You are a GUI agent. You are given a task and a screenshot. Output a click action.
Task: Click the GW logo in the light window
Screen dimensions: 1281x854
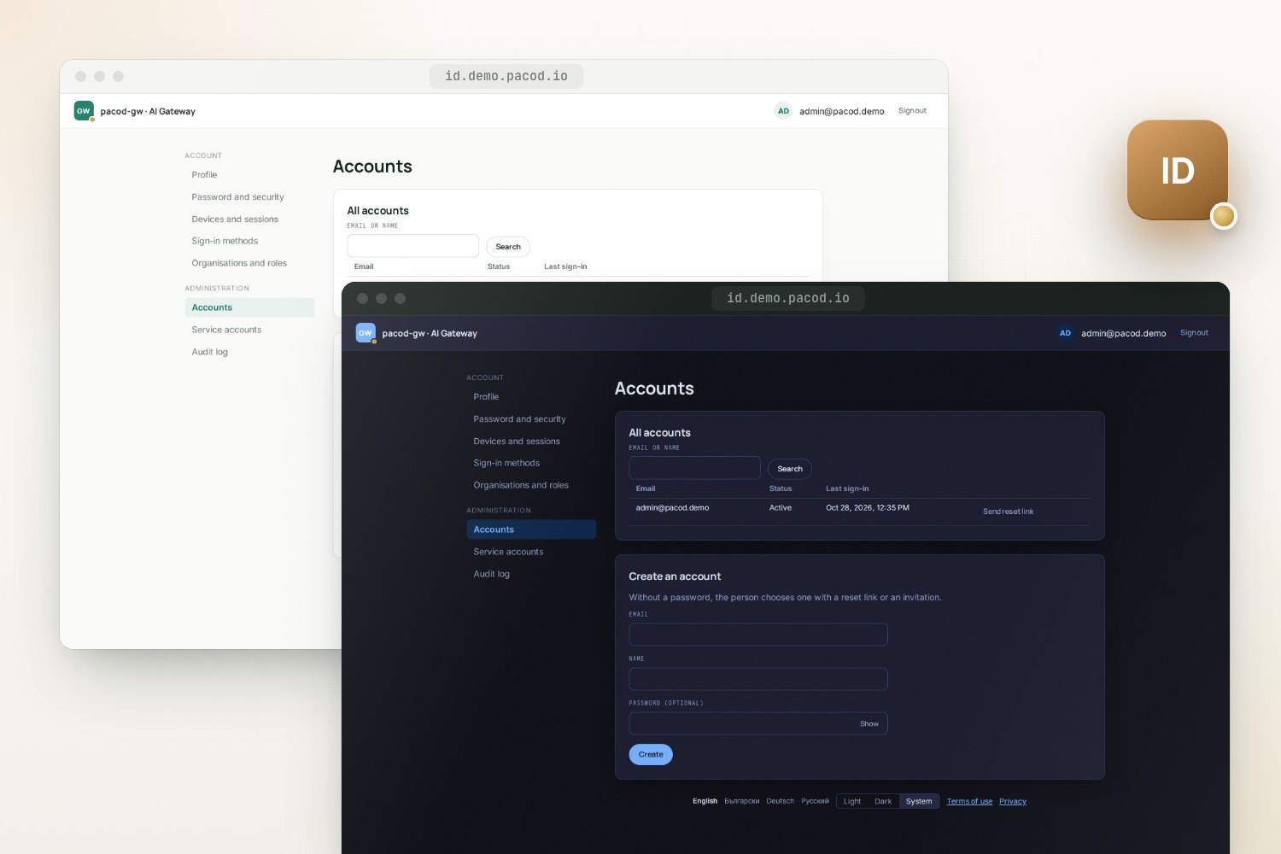(84, 111)
